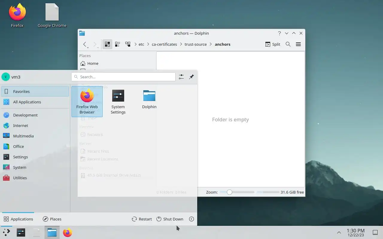
Task: Open Firefox Web Browser from Favorites
Action: (x=87, y=101)
